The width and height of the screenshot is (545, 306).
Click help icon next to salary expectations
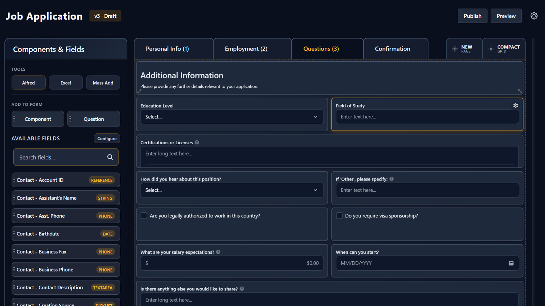218,252
